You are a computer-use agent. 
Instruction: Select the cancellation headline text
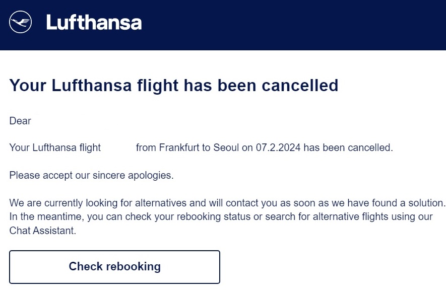(174, 86)
